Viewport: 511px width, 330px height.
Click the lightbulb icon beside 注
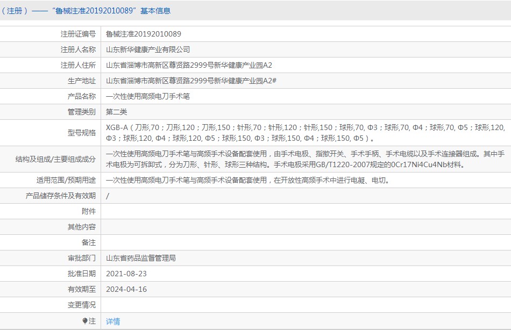pos(85,321)
